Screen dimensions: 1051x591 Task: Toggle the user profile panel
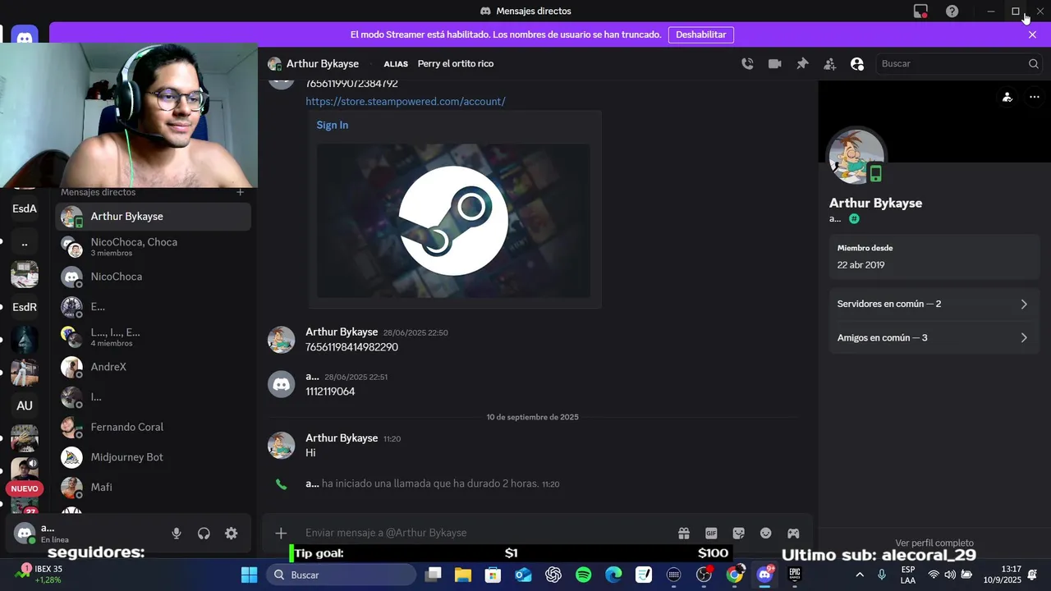[x=857, y=64]
